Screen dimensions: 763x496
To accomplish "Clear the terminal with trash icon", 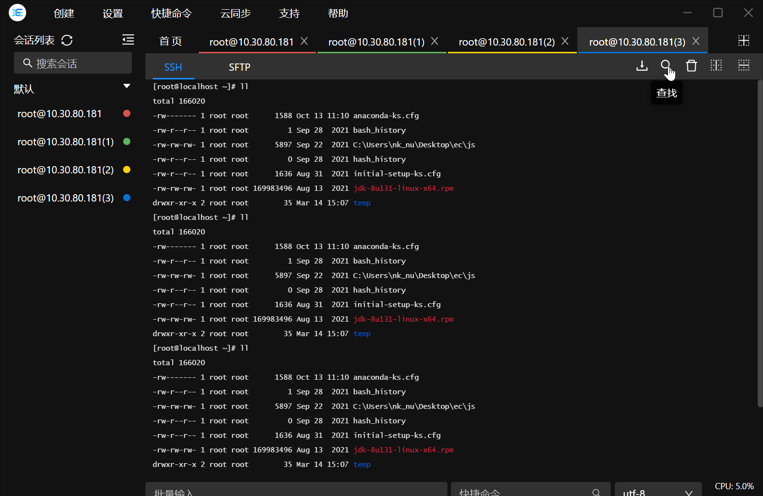I will [x=691, y=65].
